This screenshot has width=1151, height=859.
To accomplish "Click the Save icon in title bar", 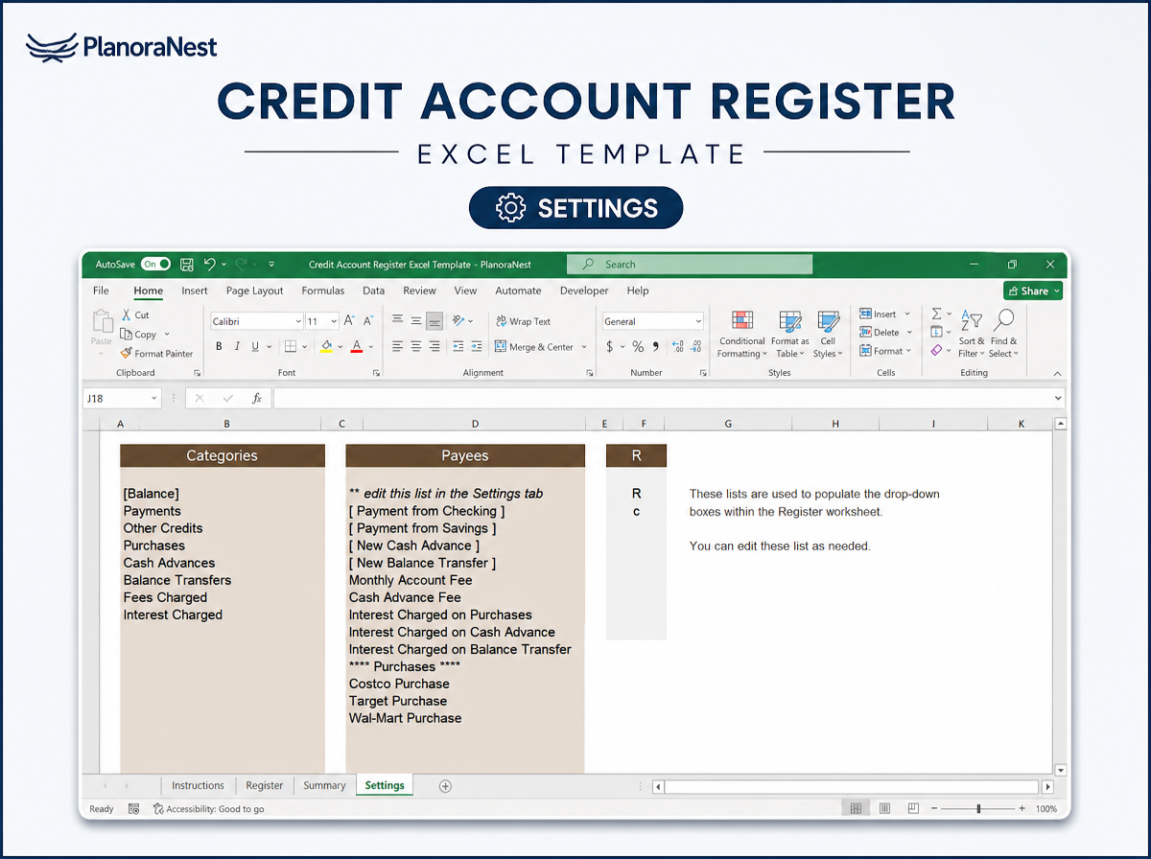I will coord(187,265).
